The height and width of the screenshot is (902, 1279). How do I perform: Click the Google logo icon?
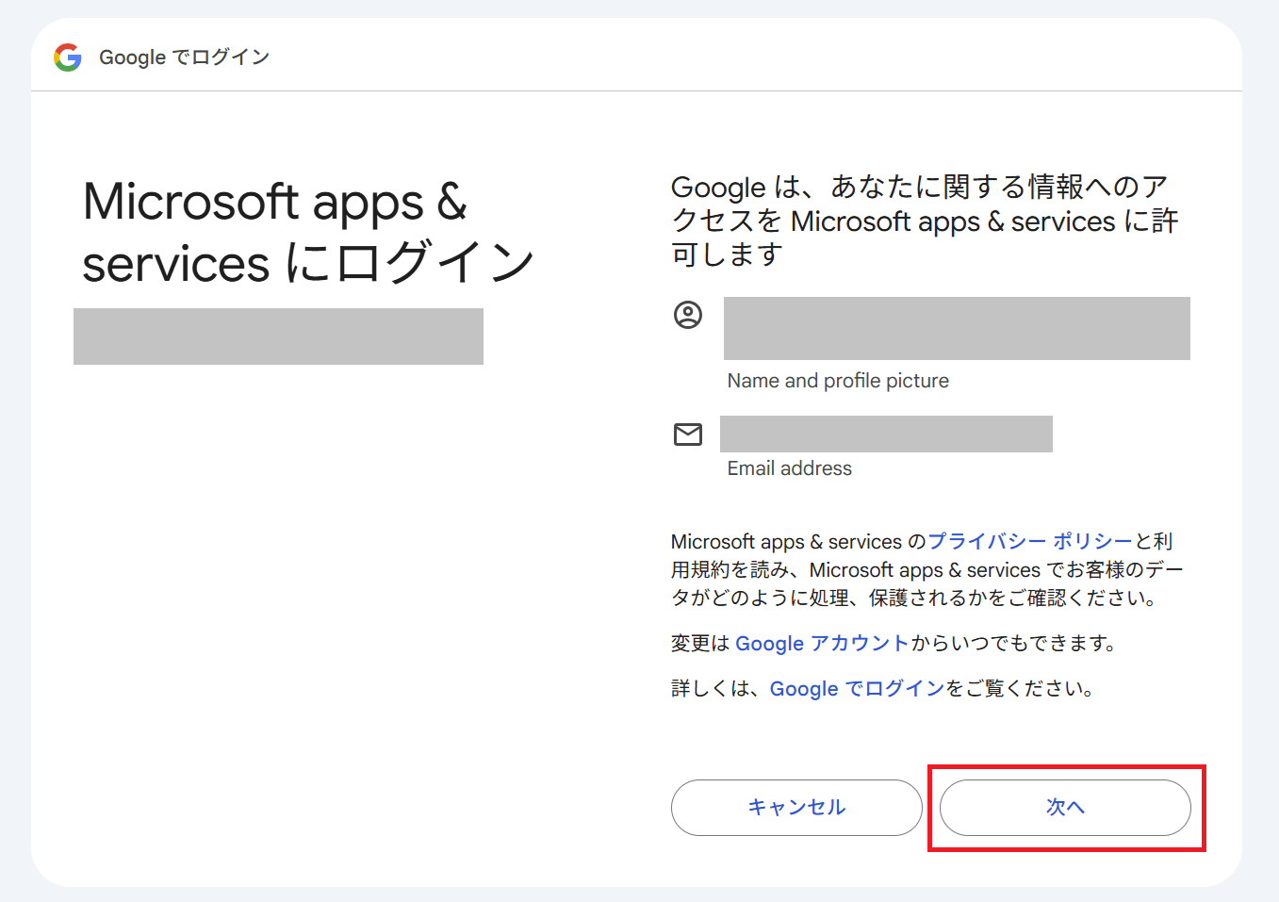[x=68, y=57]
